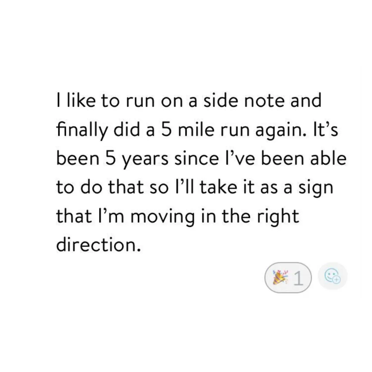This screenshot has height=372, width=372.
Task: Toggle the party popper emoji reaction
Action: (x=288, y=277)
